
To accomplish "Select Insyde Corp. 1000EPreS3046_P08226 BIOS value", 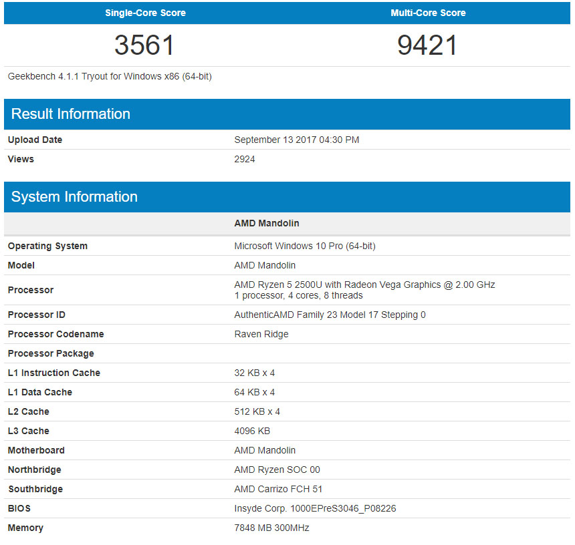I will (316, 509).
